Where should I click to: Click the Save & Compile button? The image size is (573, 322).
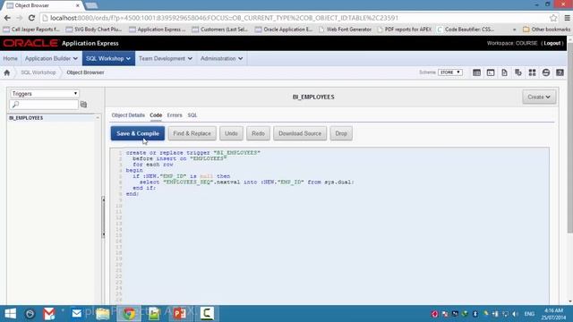click(x=138, y=133)
